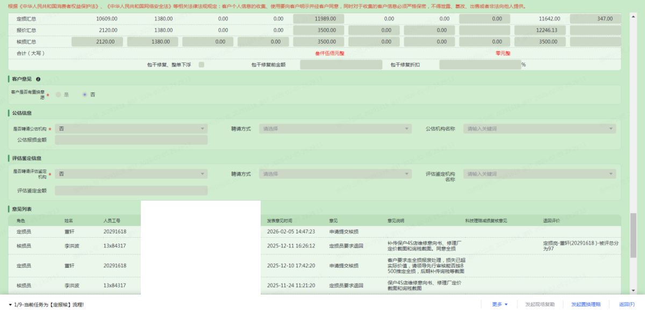Click the 发起现场复勘 button

pos(540,304)
